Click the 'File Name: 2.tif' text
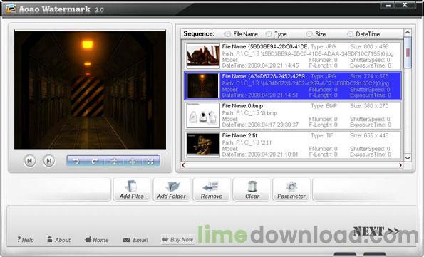The height and width of the screenshot is (257, 424). click(x=239, y=135)
